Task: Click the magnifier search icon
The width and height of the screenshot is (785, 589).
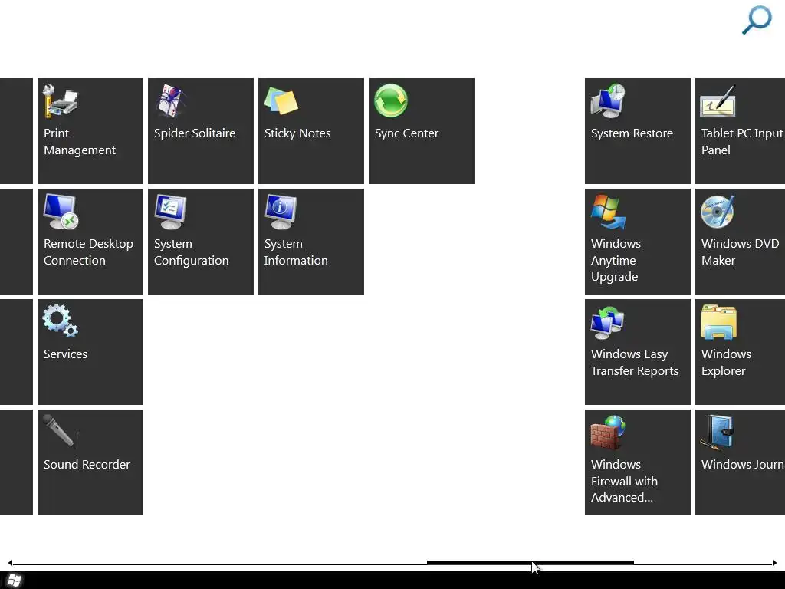Action: coord(757,20)
